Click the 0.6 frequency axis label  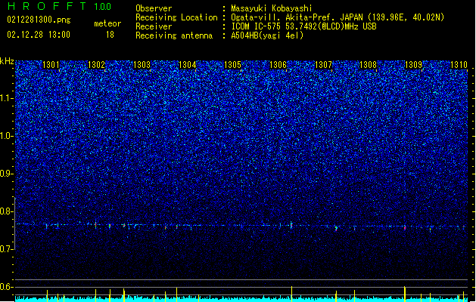(x=7, y=287)
